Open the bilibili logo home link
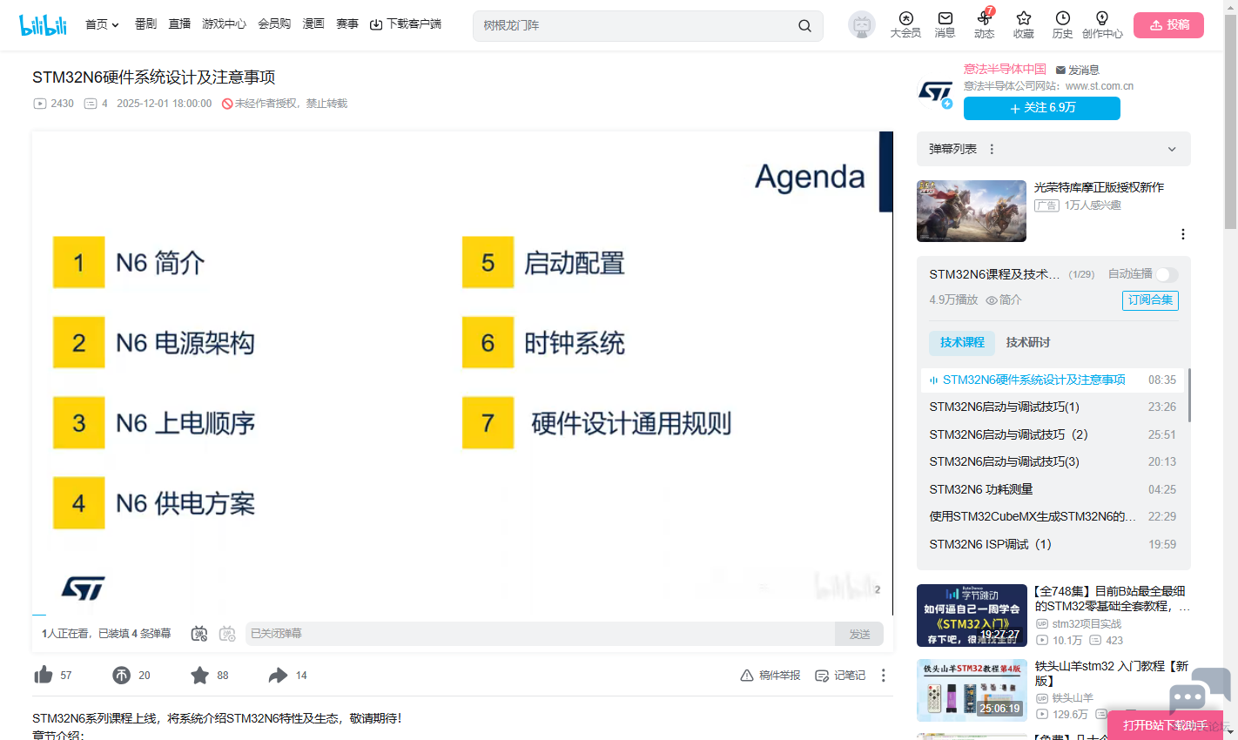The image size is (1238, 740). point(43,25)
